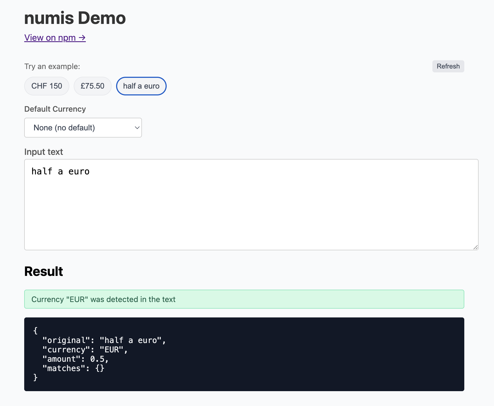This screenshot has height=406, width=494.
Task: Select the 'CHF 150' example chip
Action: (x=46, y=86)
